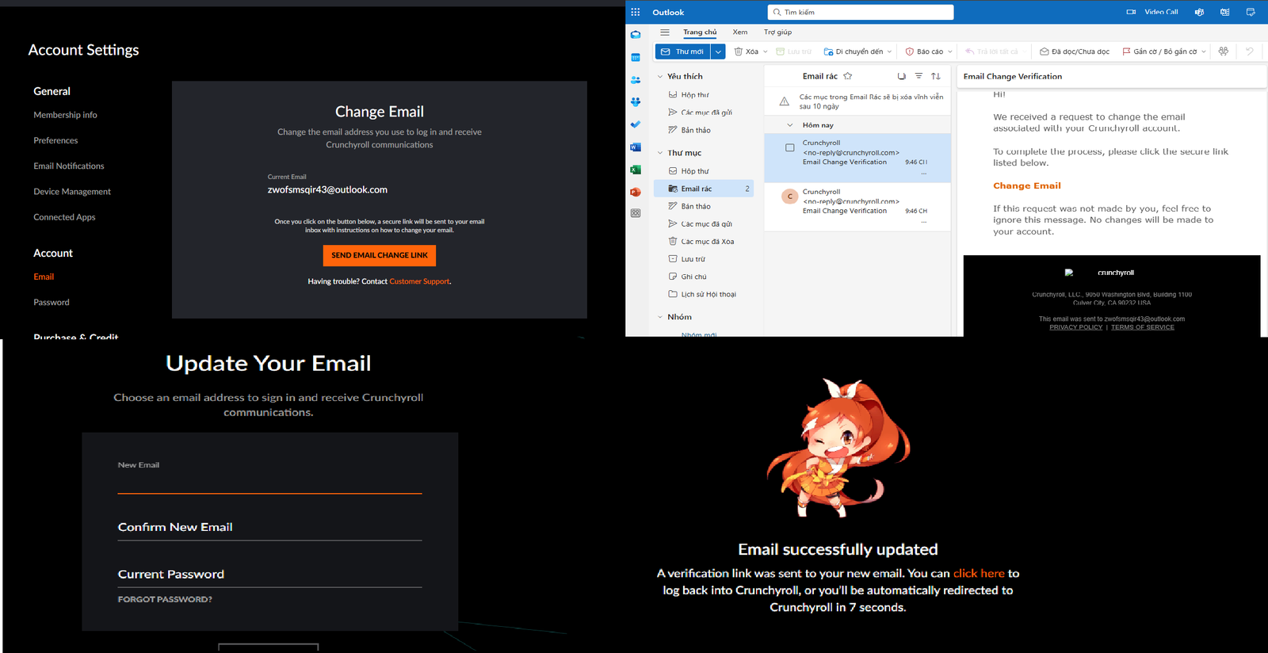Click the Outlook Tìm kiếm search box

tap(861, 12)
